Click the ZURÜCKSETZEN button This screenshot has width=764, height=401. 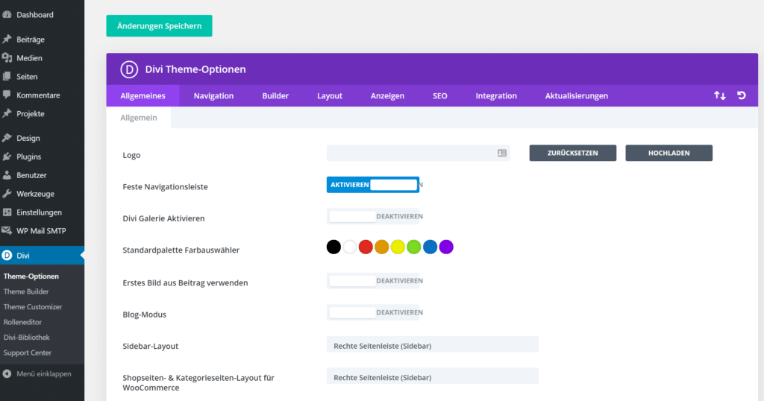(572, 153)
